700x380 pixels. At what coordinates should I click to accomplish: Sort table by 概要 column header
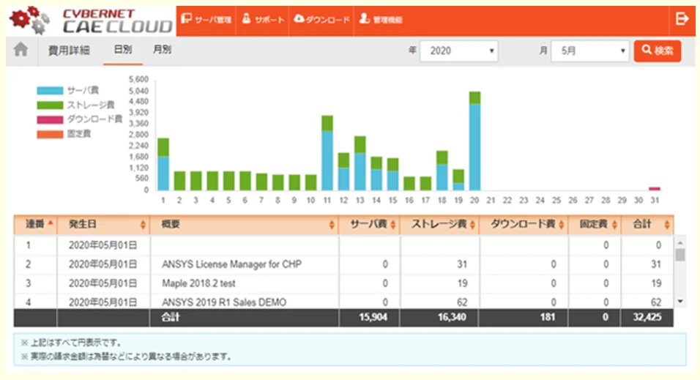(244, 225)
